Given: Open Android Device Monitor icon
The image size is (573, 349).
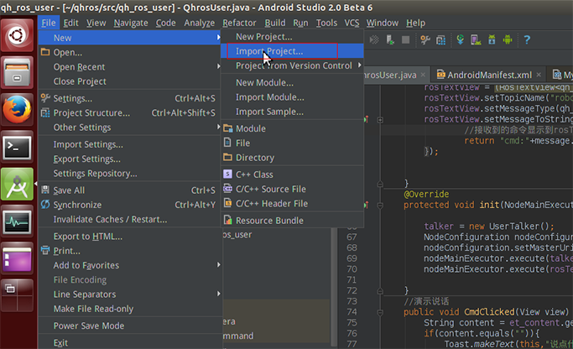Looking at the screenshot, I should click(x=508, y=39).
